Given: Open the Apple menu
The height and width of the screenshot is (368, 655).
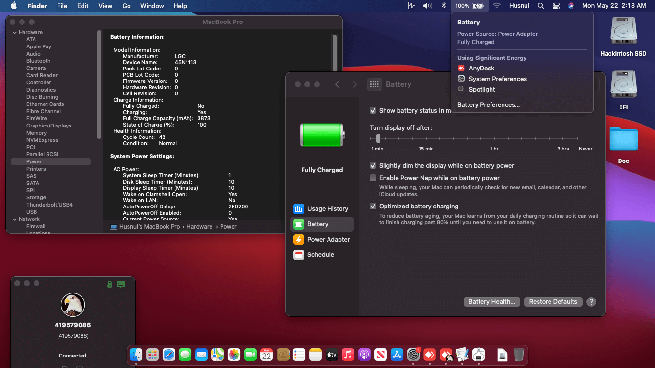Looking at the screenshot, I should tap(13, 6).
